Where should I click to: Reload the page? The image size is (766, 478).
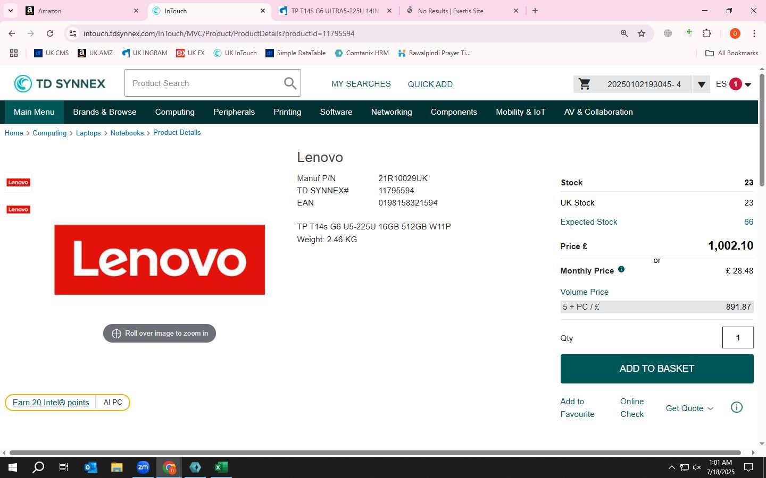click(x=50, y=33)
